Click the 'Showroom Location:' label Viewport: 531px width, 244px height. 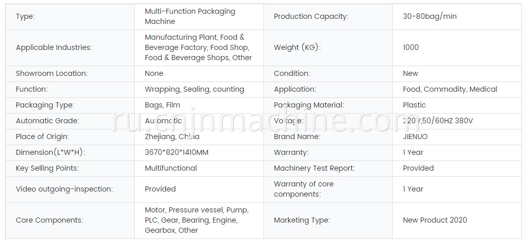click(52, 73)
